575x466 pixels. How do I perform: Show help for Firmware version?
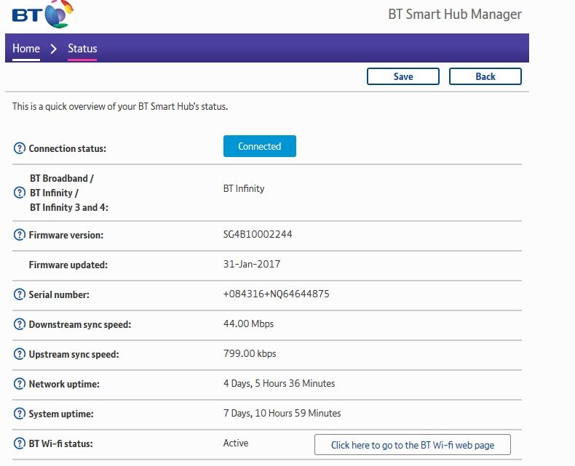coord(20,235)
